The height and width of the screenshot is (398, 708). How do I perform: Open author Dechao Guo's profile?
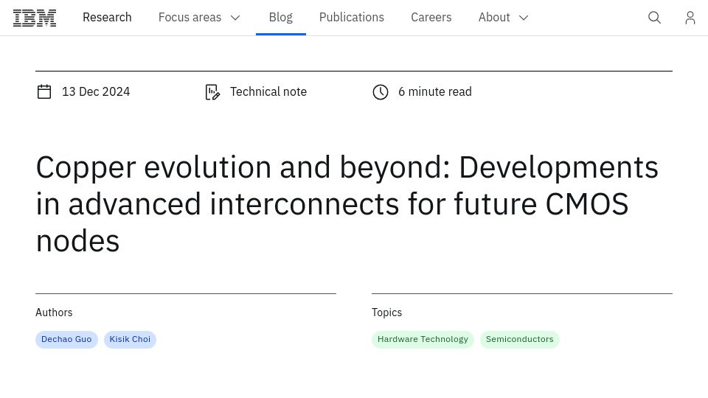click(x=66, y=339)
